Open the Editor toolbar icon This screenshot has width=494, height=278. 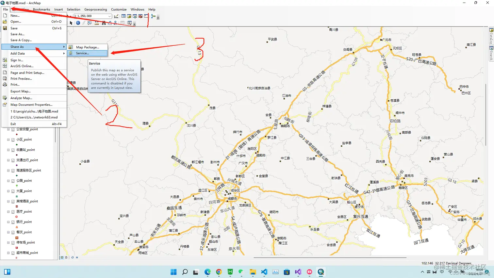pos(116,16)
